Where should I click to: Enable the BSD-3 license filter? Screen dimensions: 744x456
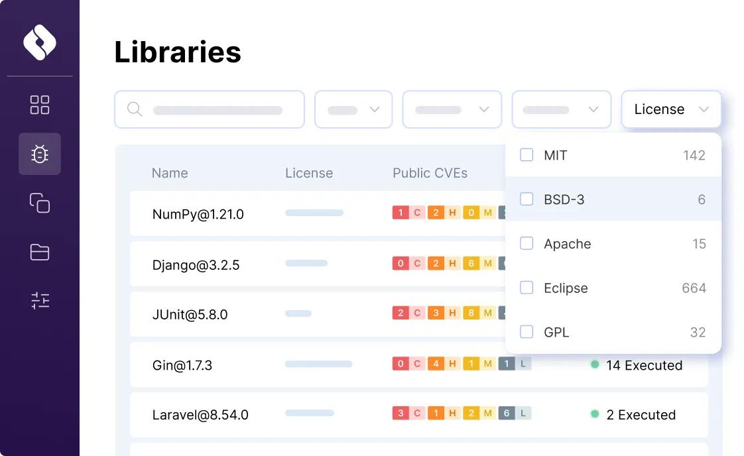click(x=527, y=199)
